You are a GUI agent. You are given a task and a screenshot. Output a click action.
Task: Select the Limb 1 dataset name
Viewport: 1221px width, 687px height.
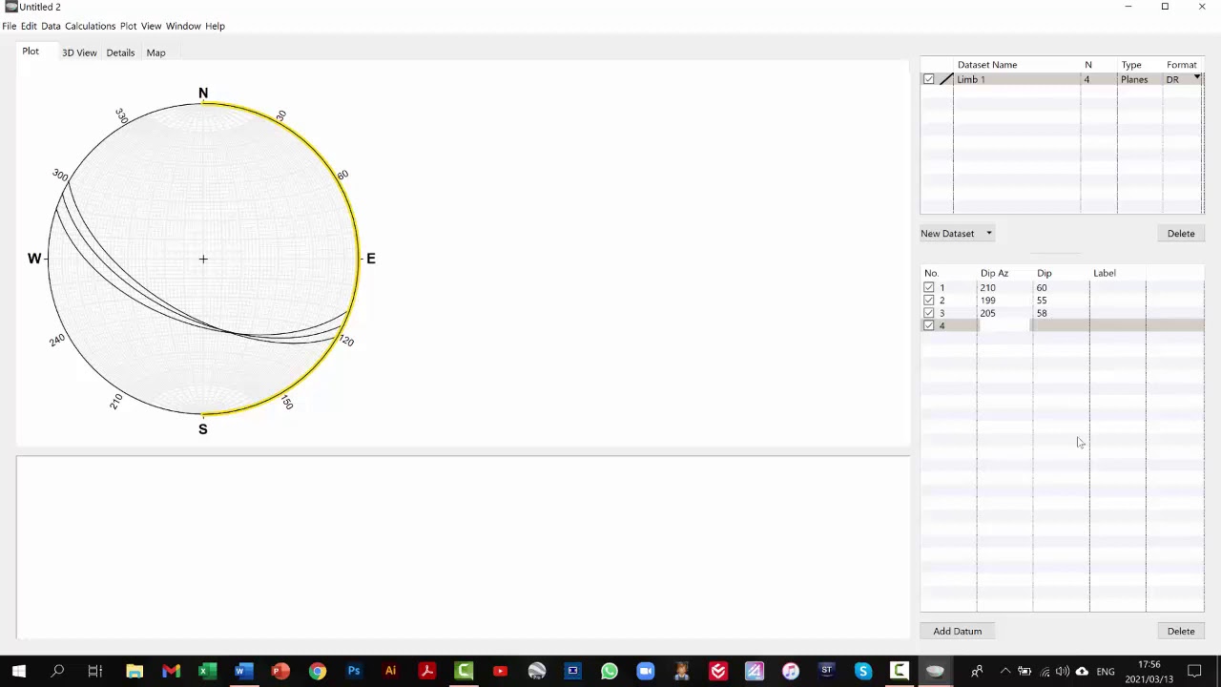click(970, 79)
